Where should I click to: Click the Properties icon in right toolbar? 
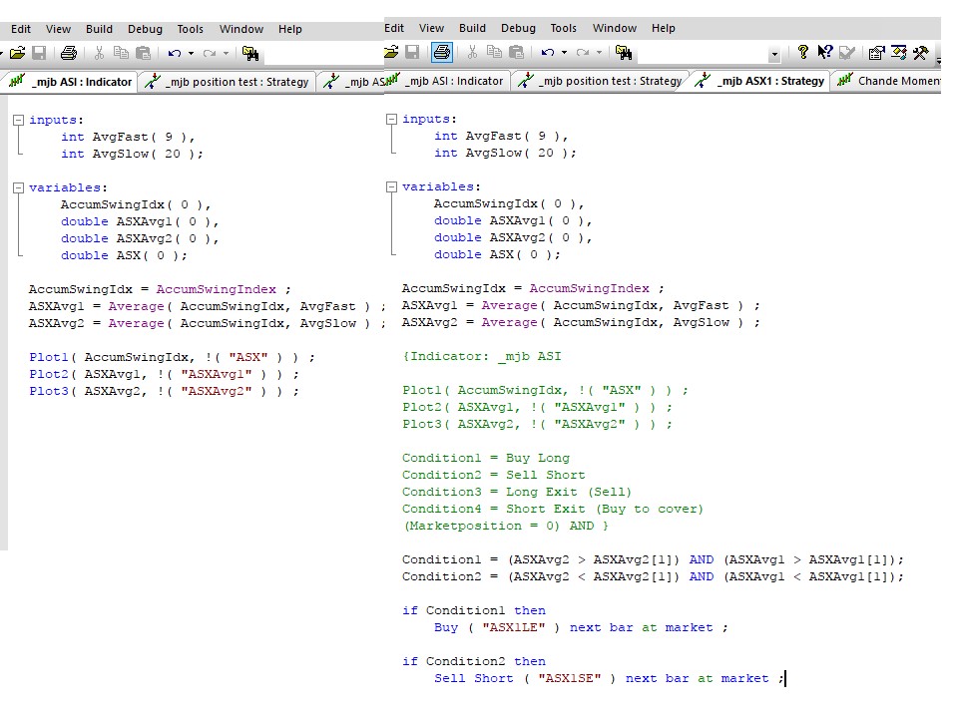pos(877,53)
